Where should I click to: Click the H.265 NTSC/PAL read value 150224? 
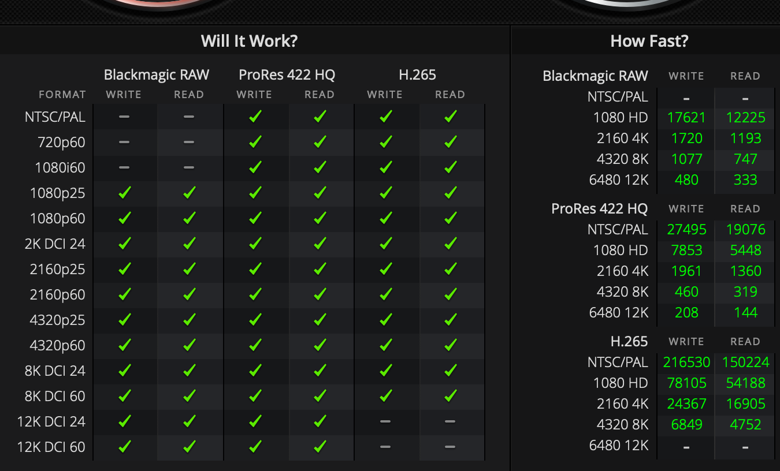(x=745, y=362)
